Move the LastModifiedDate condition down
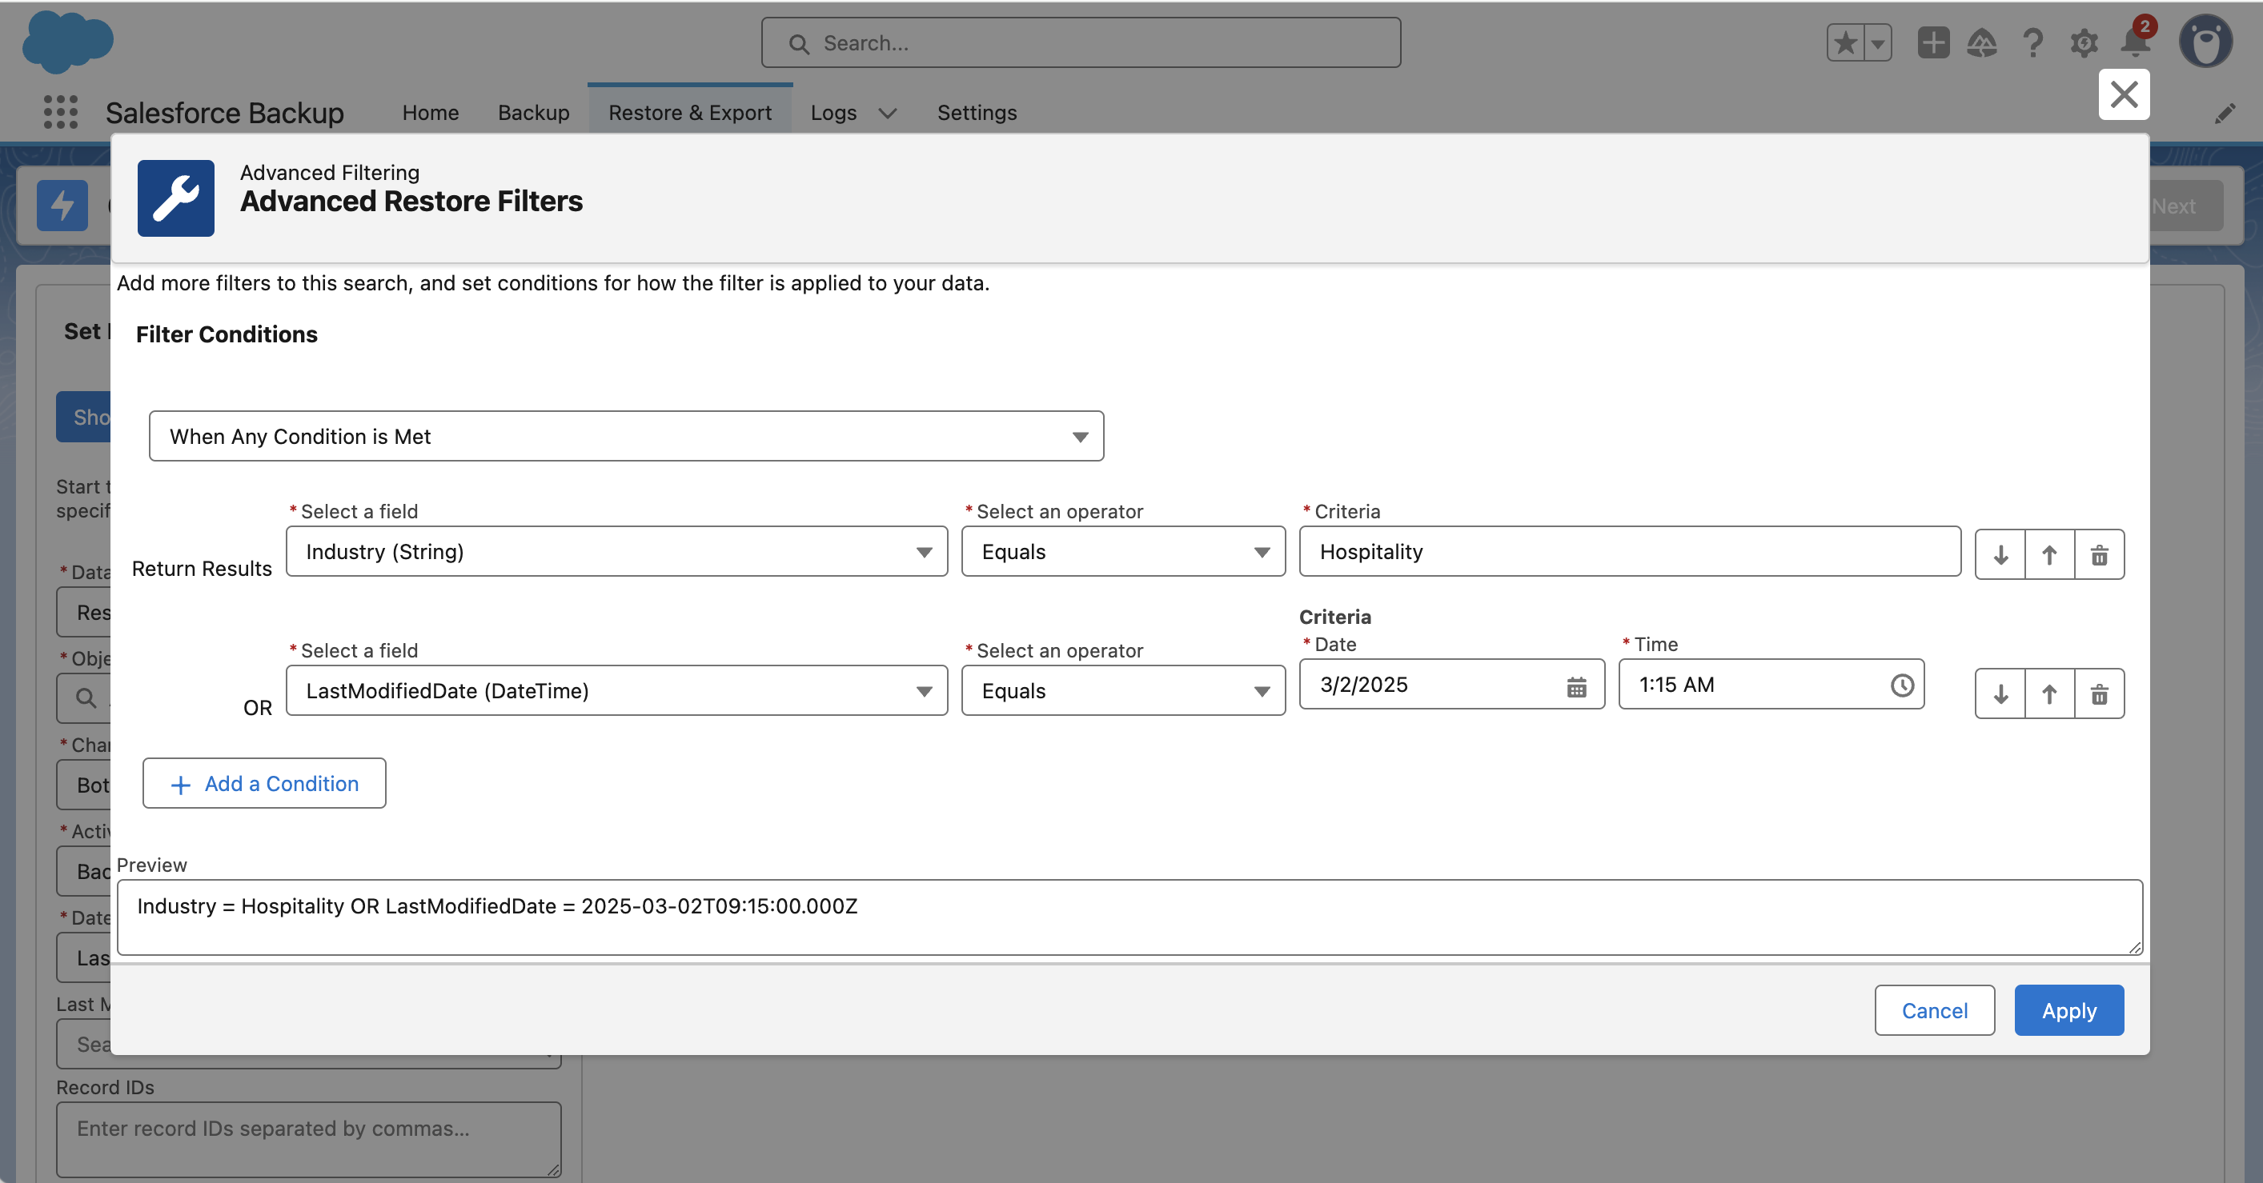2263x1183 pixels. 2000,694
